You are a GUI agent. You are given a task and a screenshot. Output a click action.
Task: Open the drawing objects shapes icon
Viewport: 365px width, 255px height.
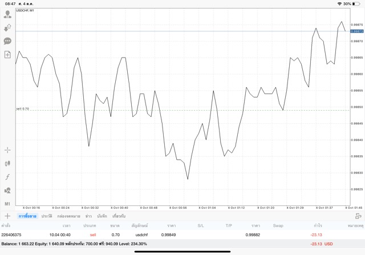click(x=7, y=190)
